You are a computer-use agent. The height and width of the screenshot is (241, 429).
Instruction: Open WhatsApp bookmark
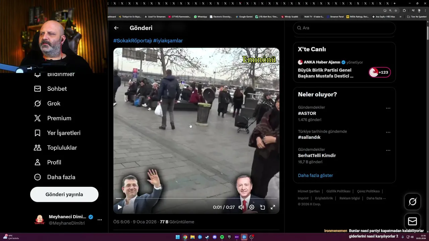200,17
